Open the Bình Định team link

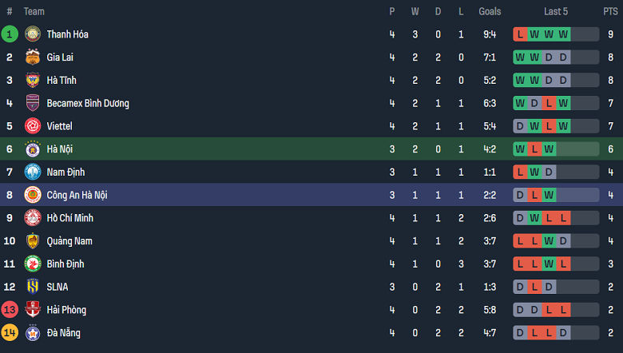tap(65, 264)
